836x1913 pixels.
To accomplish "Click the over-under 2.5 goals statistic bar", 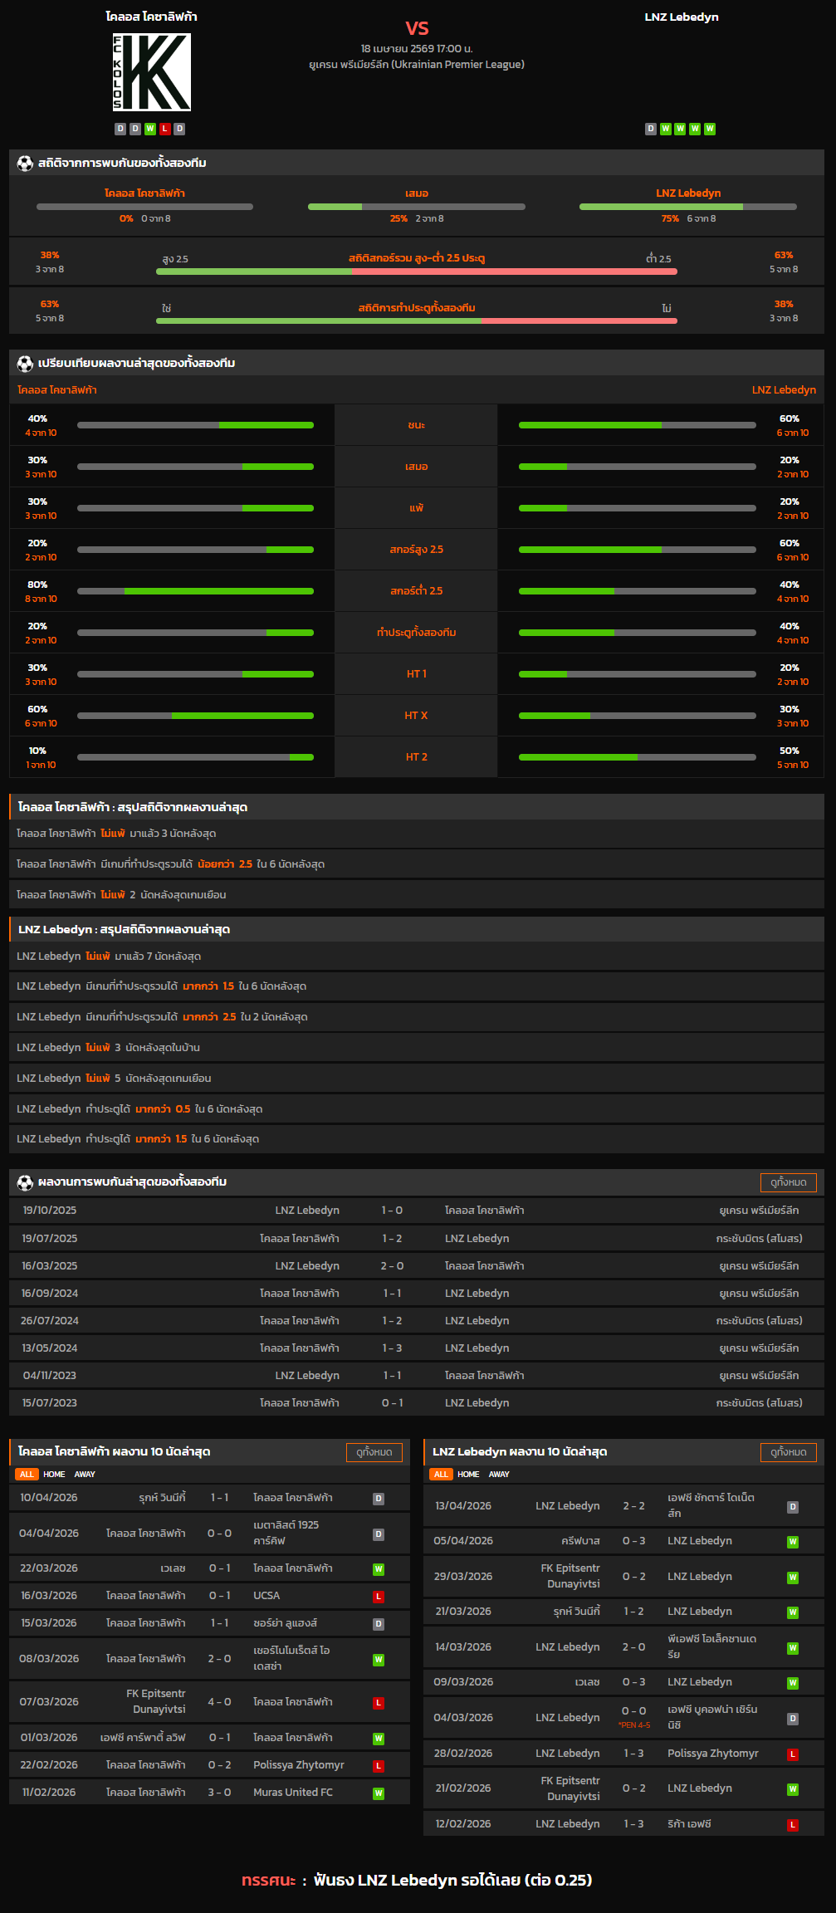I will (417, 271).
